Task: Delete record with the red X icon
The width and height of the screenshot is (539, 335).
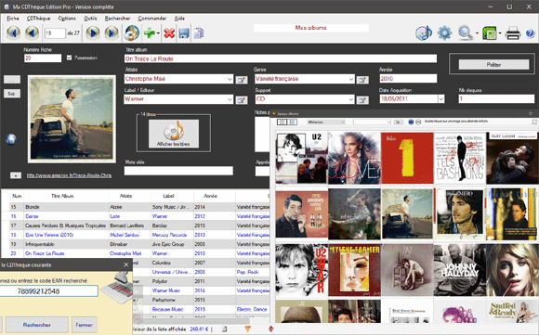Action: 169,33
